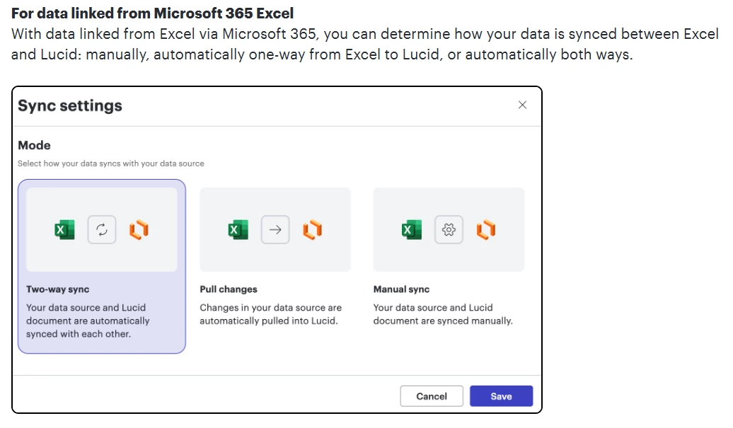The height and width of the screenshot is (428, 733).
Task: Click the Lucid logo in Pull changes card
Action: tap(312, 229)
